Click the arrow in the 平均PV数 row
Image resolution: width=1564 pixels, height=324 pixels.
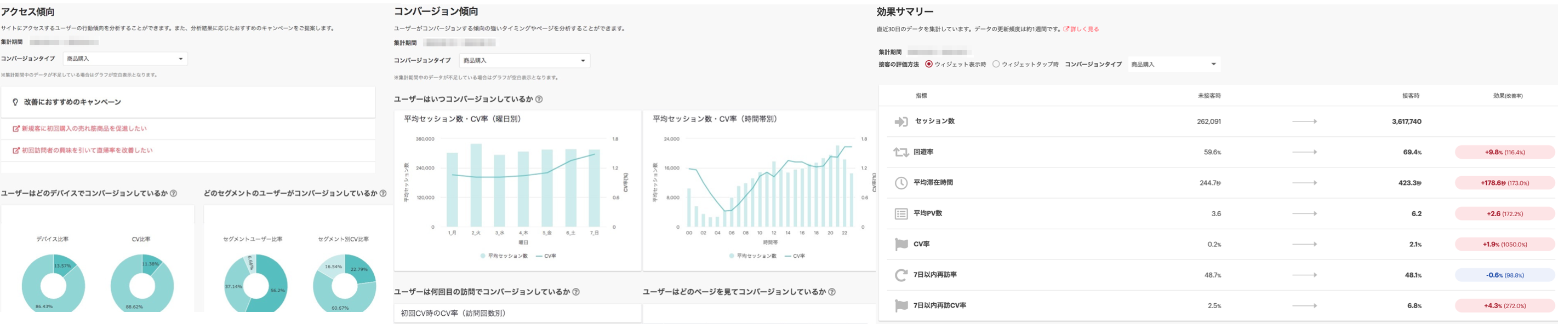(1304, 213)
